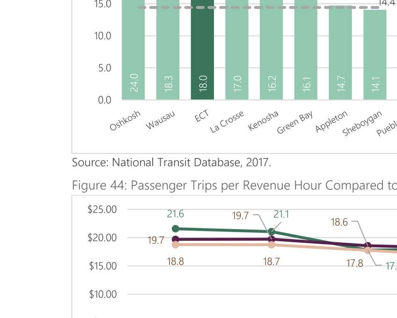Click the $25.00 axis label
This screenshot has height=318, width=397.
click(102, 209)
